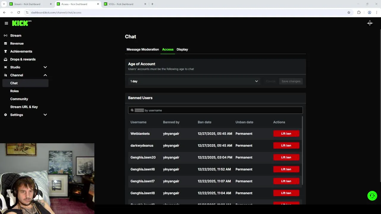Open the Achievements page in sidebar
Screen dimensions: 381x214
tap(21, 51)
